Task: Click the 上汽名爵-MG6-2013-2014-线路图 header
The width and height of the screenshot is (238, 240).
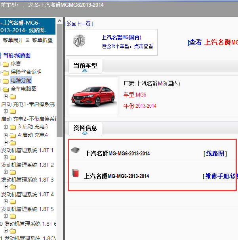Action: tap(28, 26)
